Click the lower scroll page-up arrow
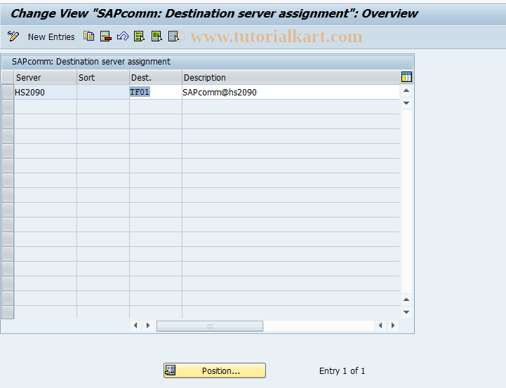The image size is (506, 388). 406,300
